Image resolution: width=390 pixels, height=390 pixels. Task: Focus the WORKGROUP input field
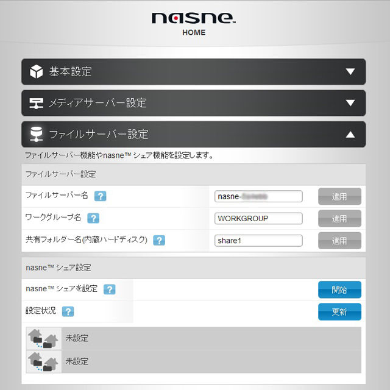coord(258,218)
